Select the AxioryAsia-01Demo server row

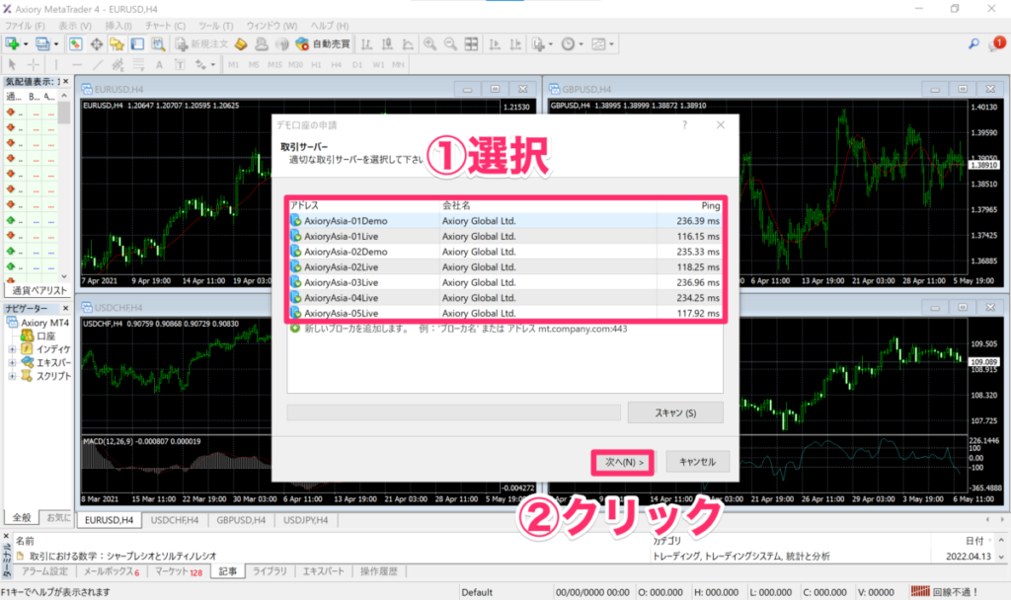tap(505, 220)
